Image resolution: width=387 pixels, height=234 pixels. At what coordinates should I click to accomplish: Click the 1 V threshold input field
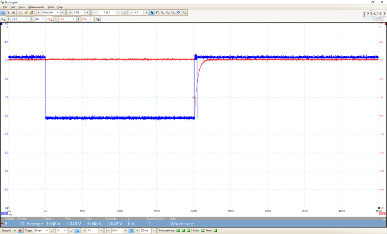click(x=93, y=231)
